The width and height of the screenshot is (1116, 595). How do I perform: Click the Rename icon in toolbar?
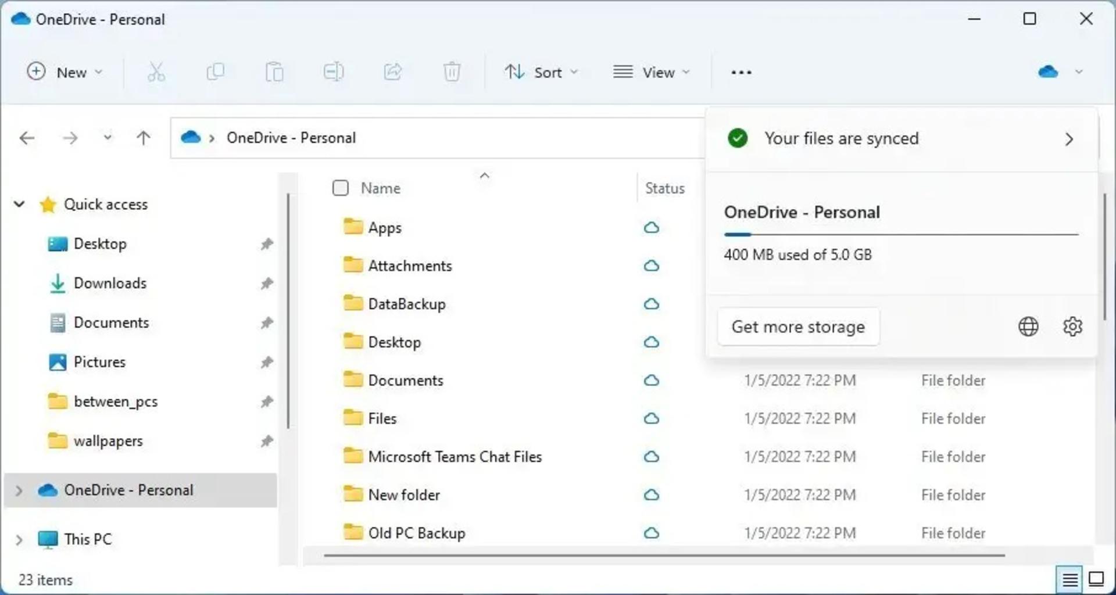point(334,72)
